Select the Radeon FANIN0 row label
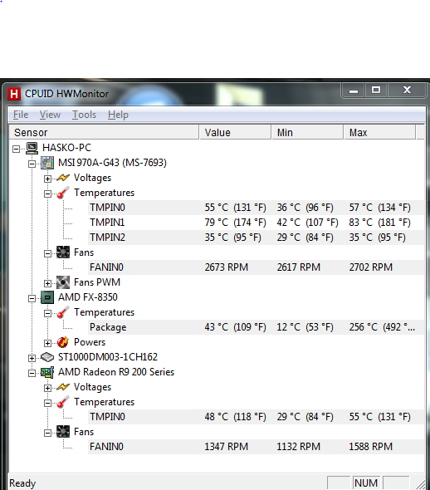430x490 pixels. pos(106,447)
